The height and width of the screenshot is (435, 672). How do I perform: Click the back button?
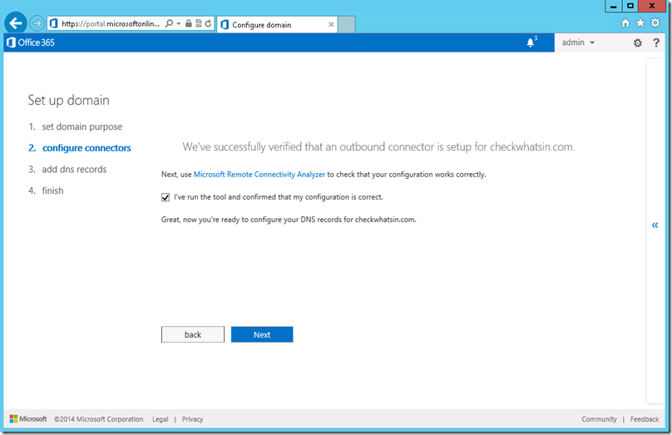coord(193,334)
